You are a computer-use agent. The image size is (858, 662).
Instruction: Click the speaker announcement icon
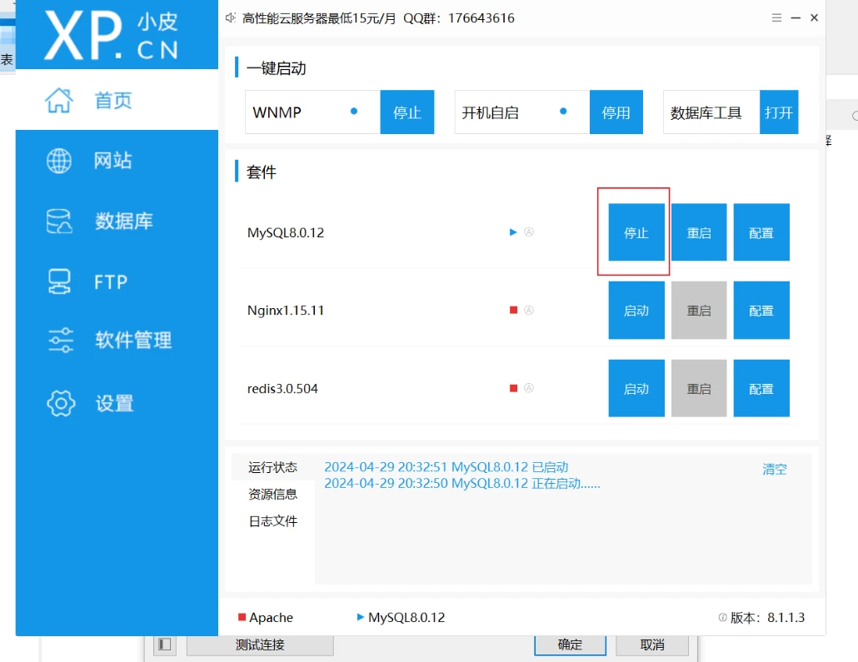(x=231, y=18)
